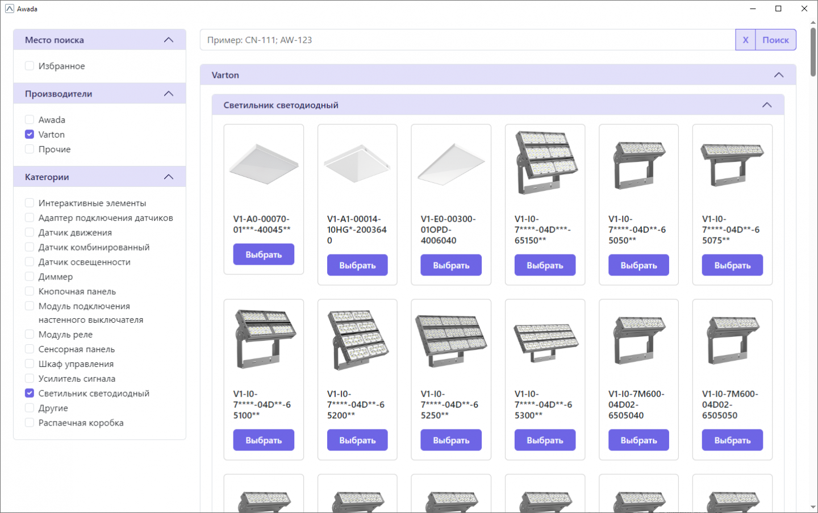Choose 6505040 model with Выбрать button
Viewport: 818px width, 513px height.
[638, 440]
